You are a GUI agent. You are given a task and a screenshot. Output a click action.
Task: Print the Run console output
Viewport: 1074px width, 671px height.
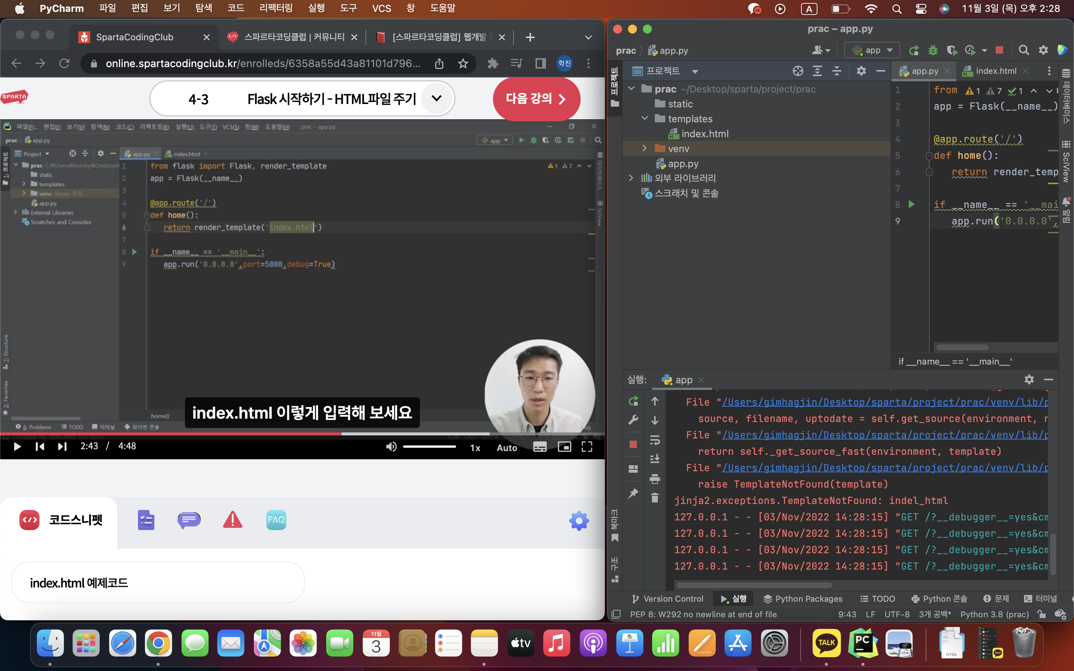[x=654, y=479]
